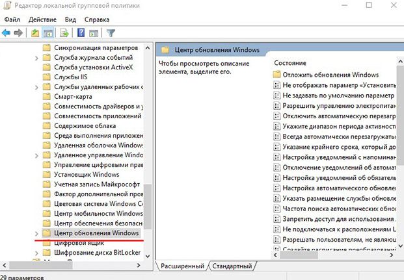Click the Back arrow toolbar icon
The height and width of the screenshot is (280, 404).
pyautogui.click(x=6, y=33)
